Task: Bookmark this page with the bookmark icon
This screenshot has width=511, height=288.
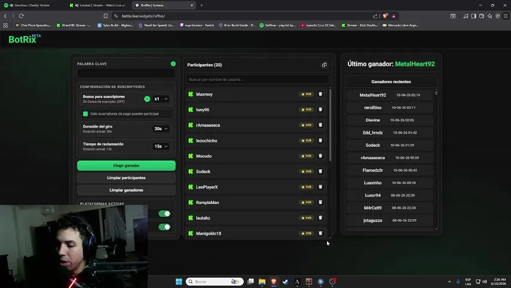Action: pyautogui.click(x=105, y=16)
